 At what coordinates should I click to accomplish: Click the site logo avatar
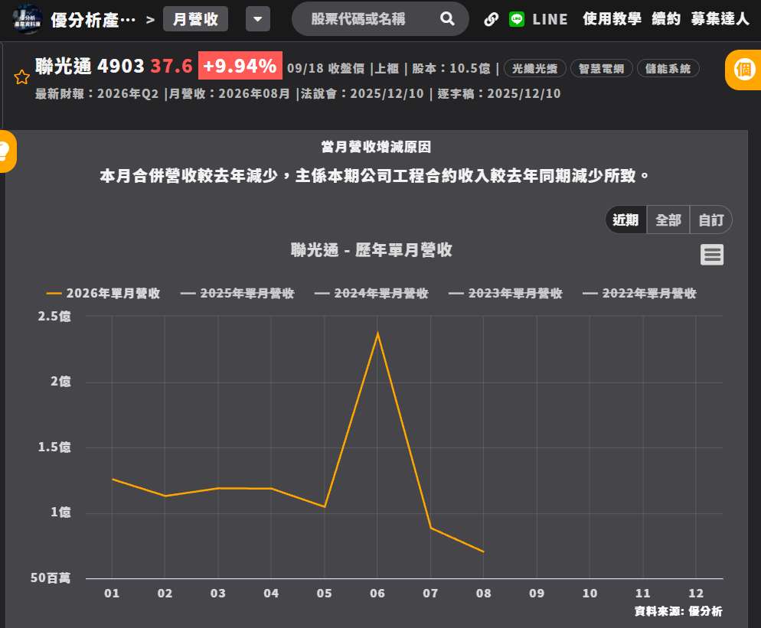(28, 19)
